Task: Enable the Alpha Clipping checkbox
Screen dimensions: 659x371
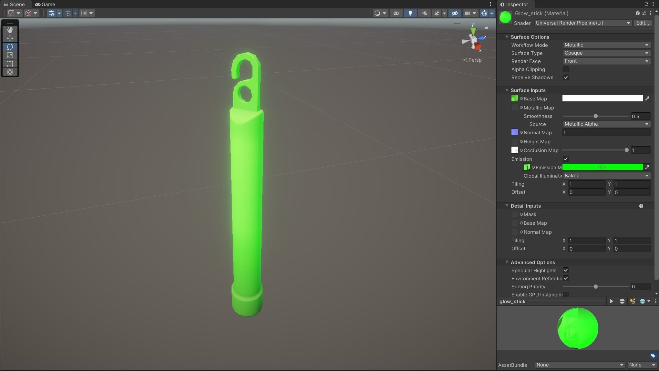Action: [x=566, y=69]
